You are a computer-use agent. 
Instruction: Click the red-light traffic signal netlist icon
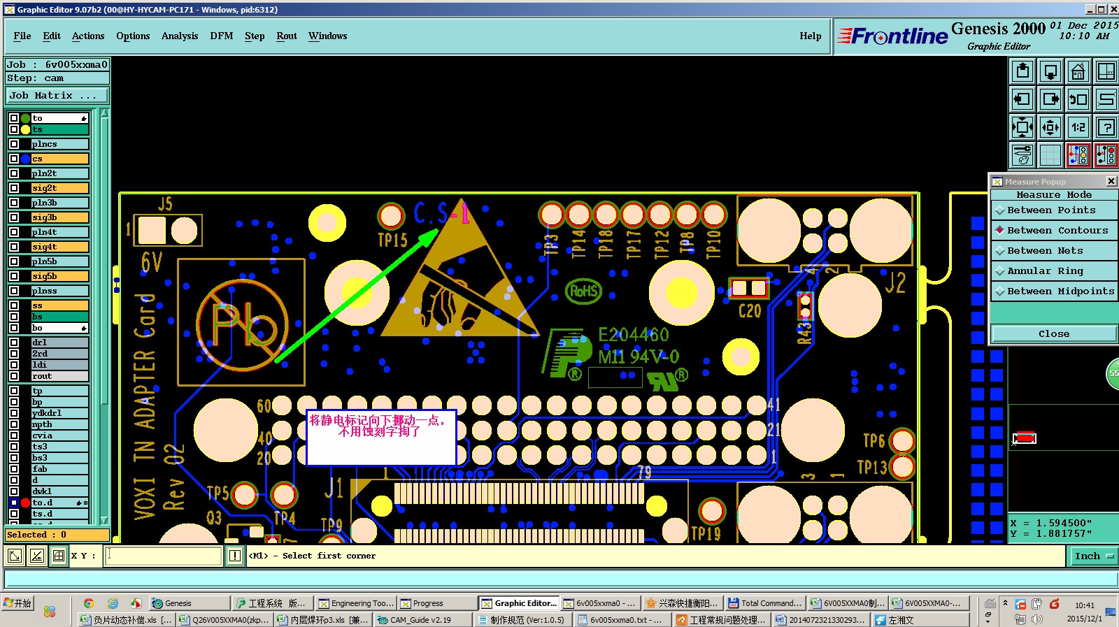tap(1106, 155)
